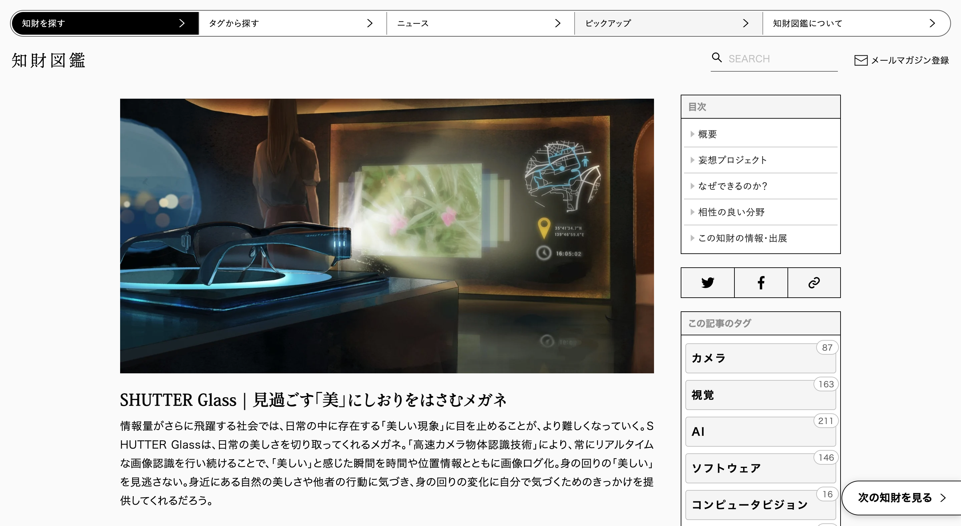961x526 pixels.
Task: Click the search magnifier icon
Action: pos(717,59)
